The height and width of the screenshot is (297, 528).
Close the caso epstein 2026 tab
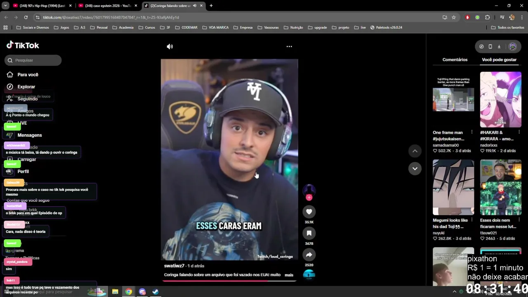pos(136,6)
